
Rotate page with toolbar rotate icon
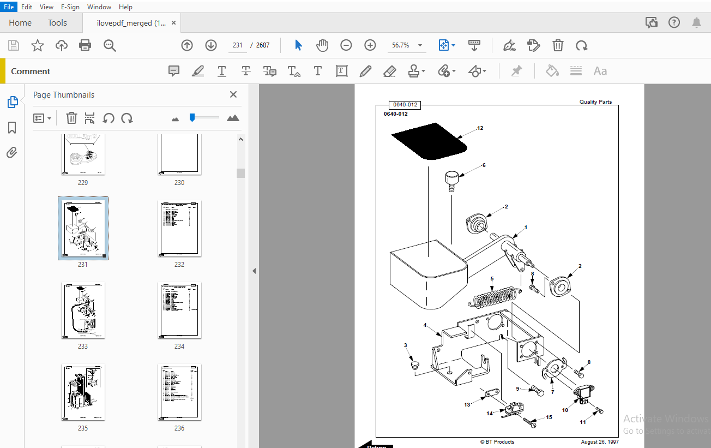pyautogui.click(x=582, y=45)
